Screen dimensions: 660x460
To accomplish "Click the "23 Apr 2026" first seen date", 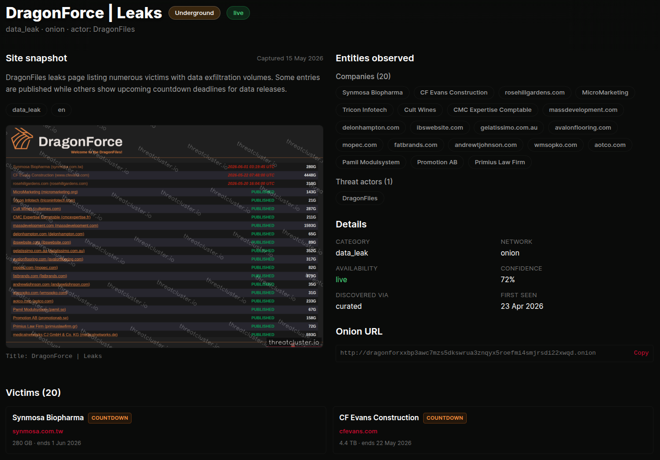I will [522, 307].
